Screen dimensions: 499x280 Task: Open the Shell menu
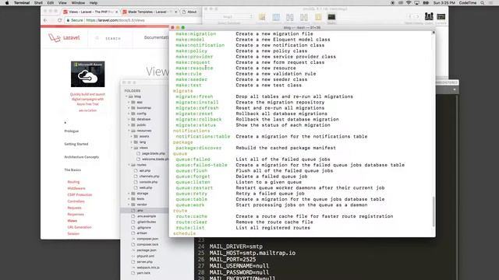(x=38, y=3)
